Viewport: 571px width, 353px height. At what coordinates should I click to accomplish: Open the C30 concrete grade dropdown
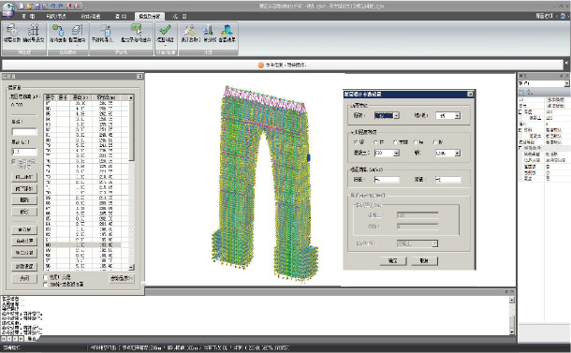point(387,153)
